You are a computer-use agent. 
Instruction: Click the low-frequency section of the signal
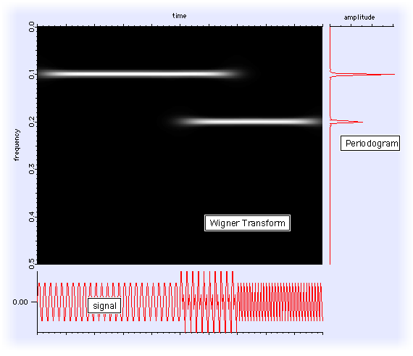point(109,302)
